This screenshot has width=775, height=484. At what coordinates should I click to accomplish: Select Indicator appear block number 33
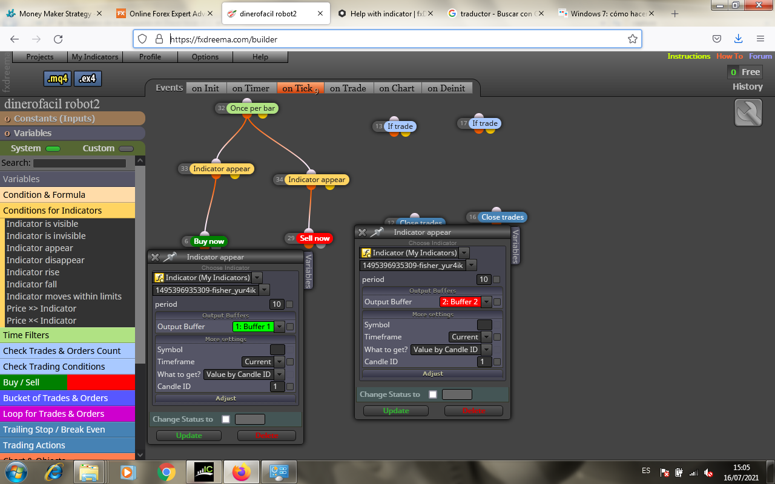point(221,169)
